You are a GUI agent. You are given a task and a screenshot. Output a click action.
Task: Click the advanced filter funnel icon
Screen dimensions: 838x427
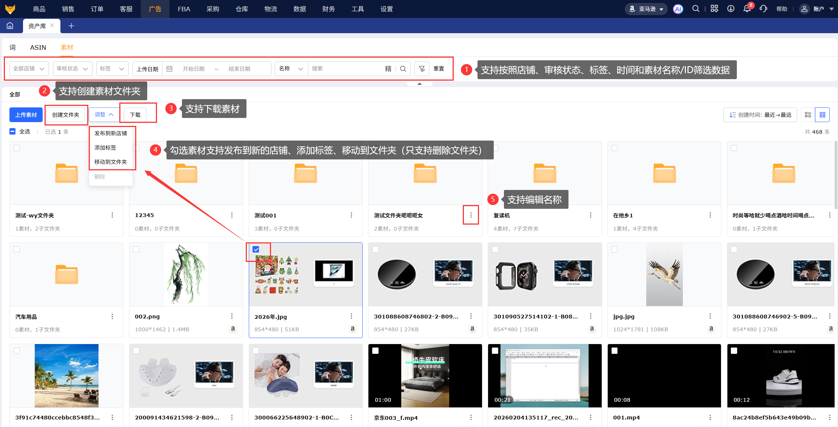(x=422, y=69)
